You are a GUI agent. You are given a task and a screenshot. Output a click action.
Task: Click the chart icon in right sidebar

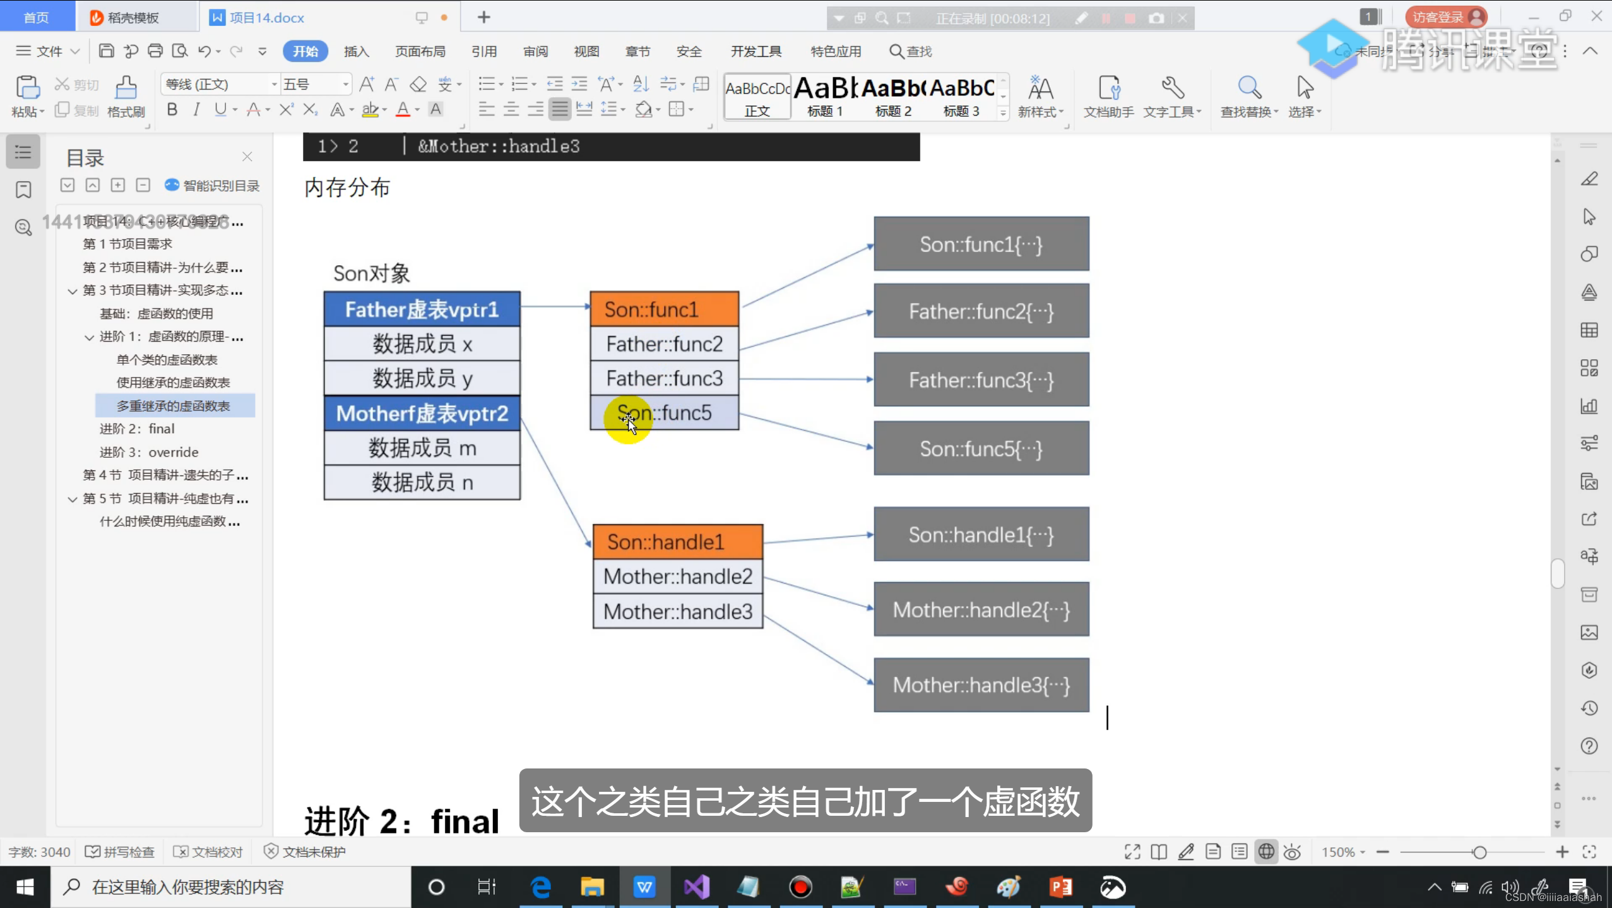[1589, 406]
